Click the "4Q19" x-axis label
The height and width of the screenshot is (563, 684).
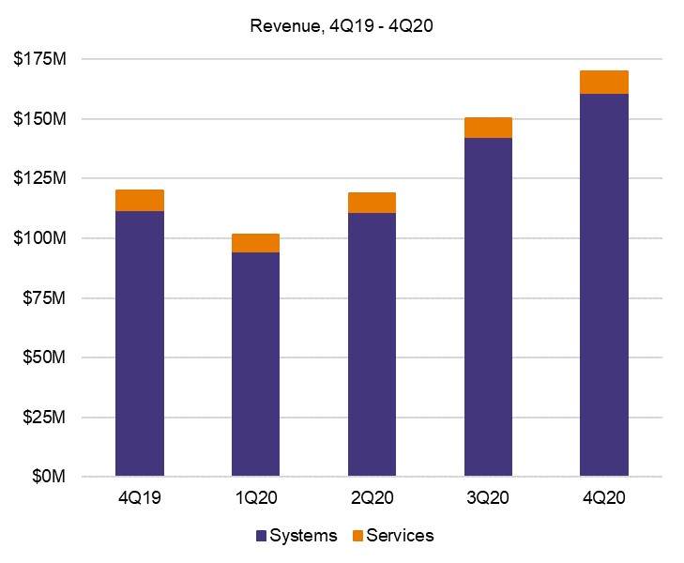139,498
